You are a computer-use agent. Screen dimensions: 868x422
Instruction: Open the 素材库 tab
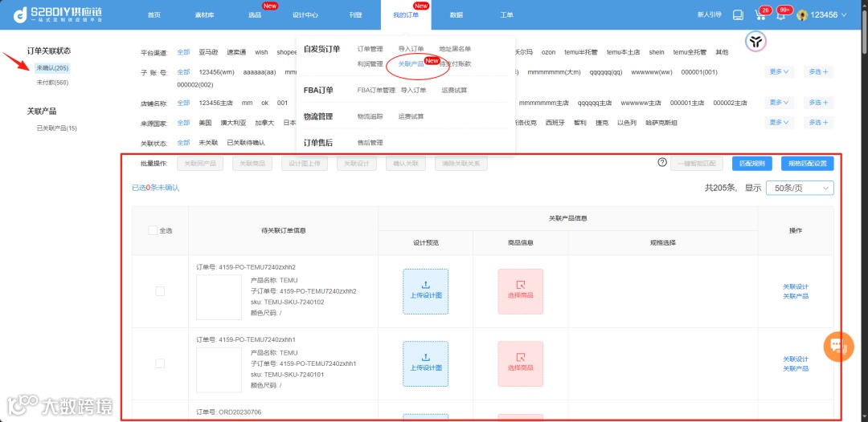[204, 15]
